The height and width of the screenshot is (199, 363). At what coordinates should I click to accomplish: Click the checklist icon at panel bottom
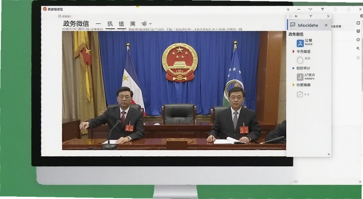click(300, 94)
